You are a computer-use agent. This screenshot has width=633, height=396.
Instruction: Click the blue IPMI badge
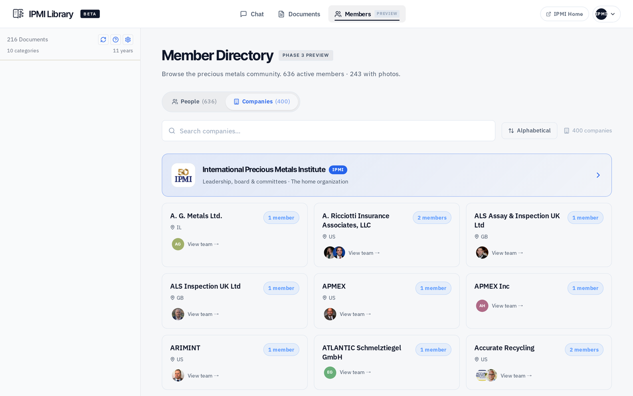tap(338, 170)
